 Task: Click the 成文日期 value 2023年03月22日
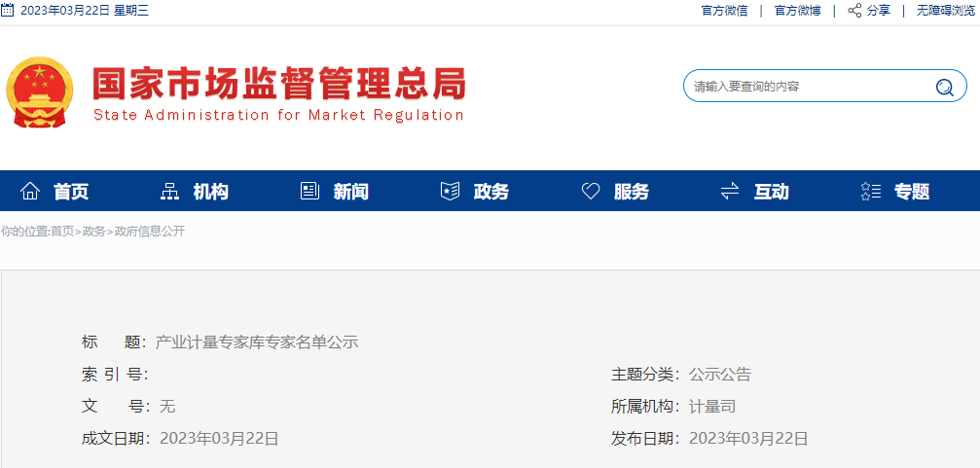pos(219,439)
